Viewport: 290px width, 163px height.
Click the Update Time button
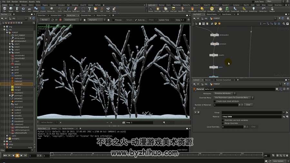pos(164,20)
